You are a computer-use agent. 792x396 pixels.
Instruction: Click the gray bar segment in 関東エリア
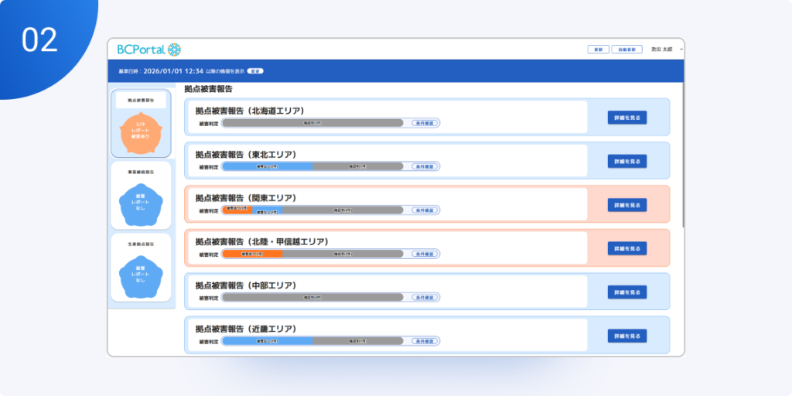[343, 210]
